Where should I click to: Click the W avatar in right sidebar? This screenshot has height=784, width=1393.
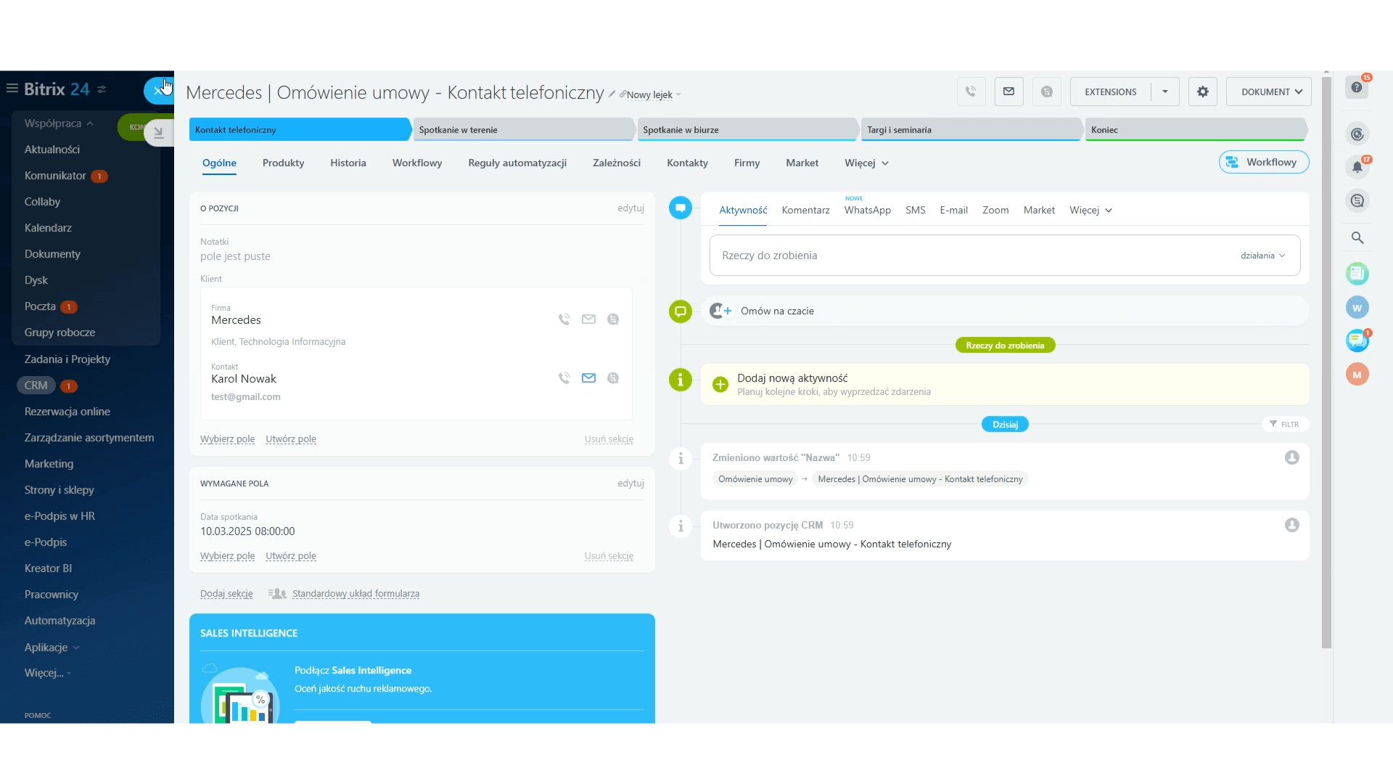(x=1357, y=308)
